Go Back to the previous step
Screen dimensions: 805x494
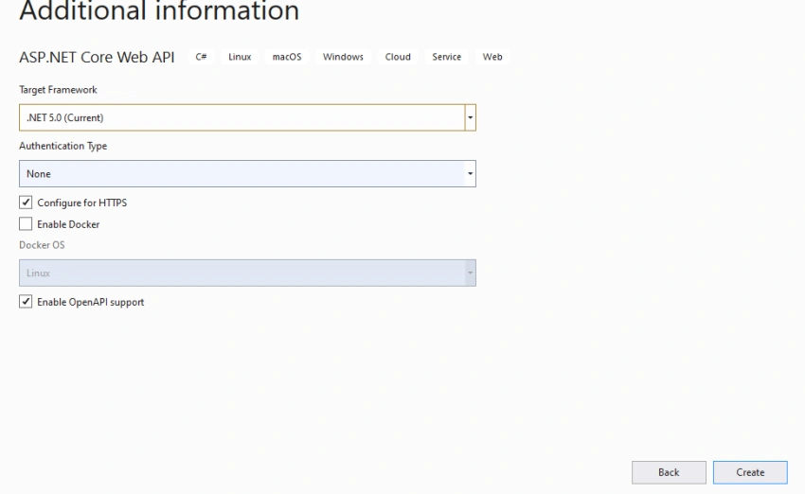[669, 472]
